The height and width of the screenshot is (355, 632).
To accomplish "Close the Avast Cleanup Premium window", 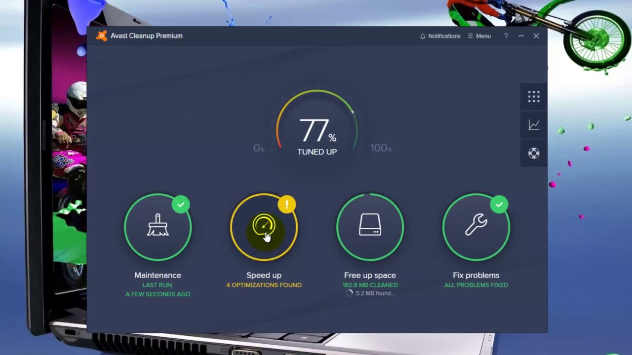I will coord(536,36).
